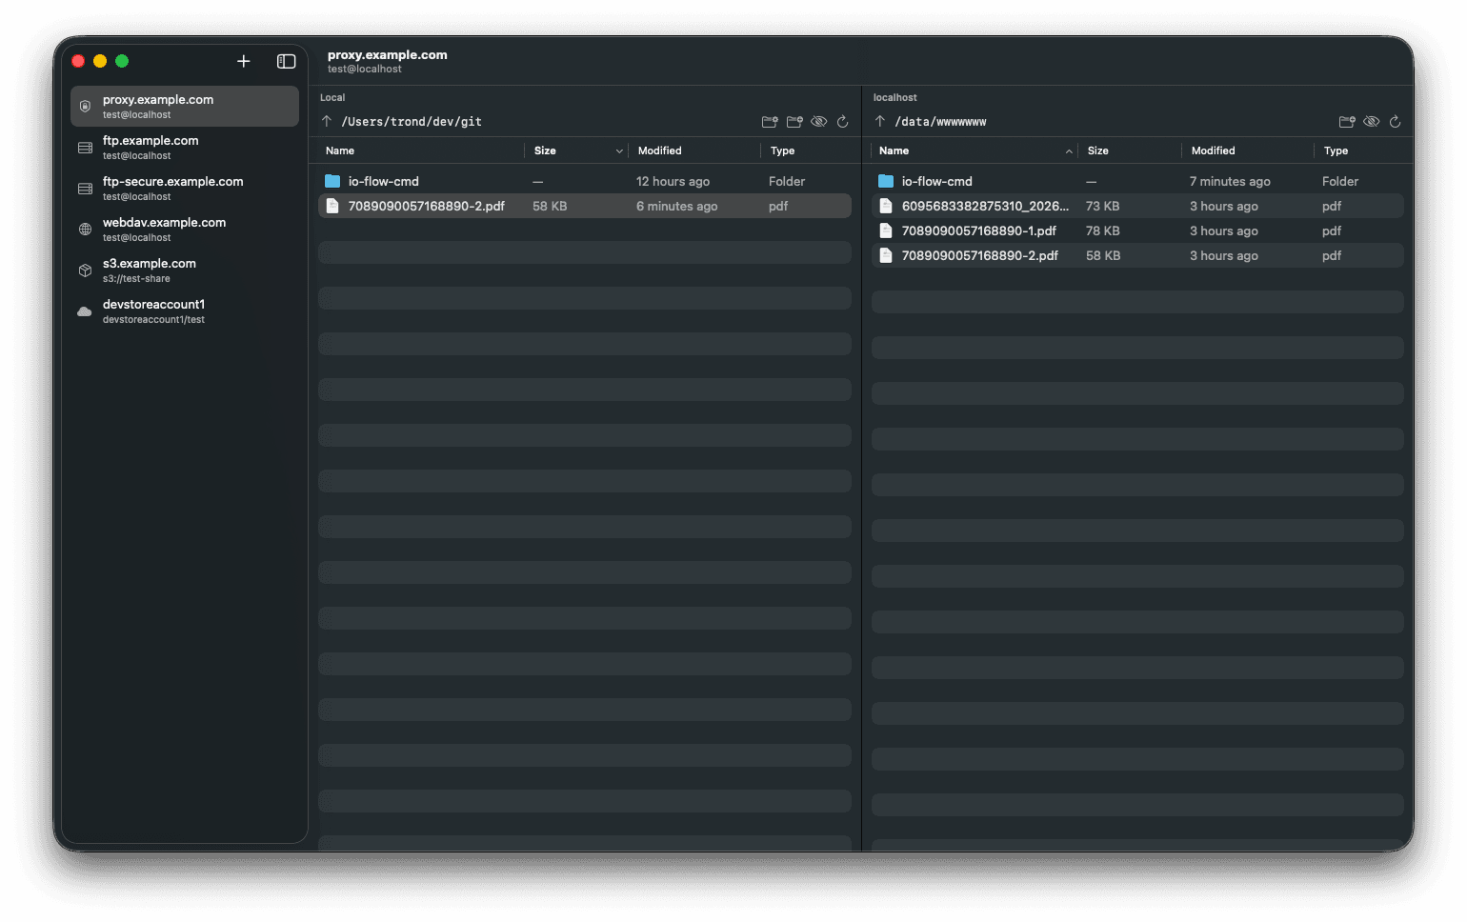The height and width of the screenshot is (922, 1467).
Task: Toggle hidden files in the Local pane
Action: (x=818, y=121)
